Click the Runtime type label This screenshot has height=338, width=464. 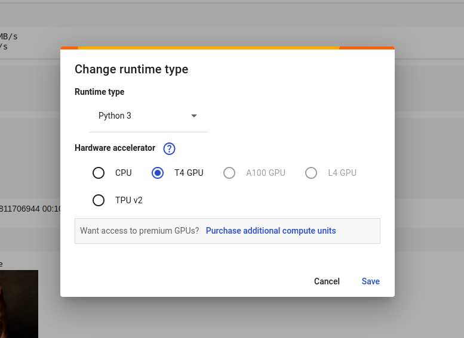(99, 92)
